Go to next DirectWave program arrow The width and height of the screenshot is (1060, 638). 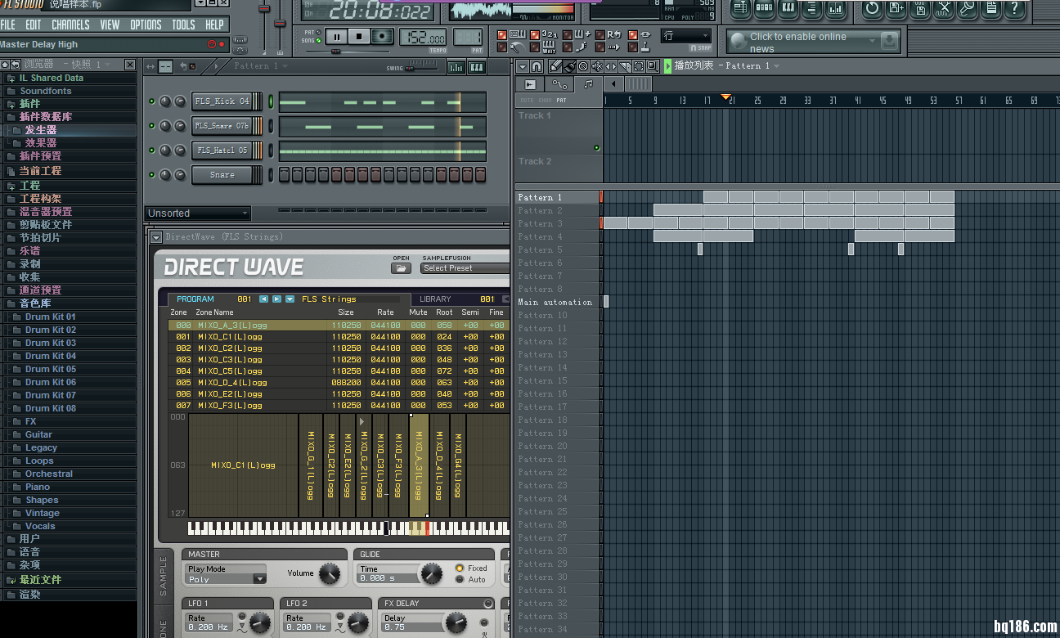(276, 299)
